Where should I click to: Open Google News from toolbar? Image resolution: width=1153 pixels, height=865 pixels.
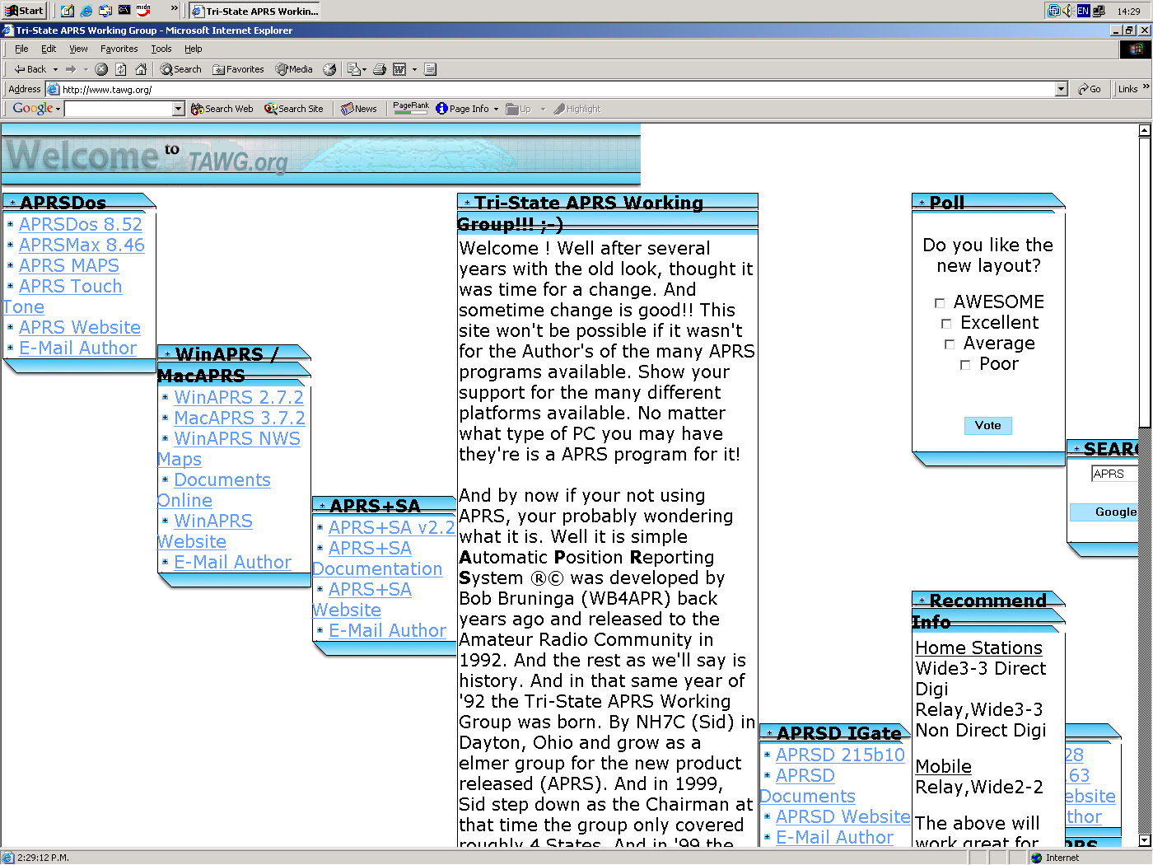(x=359, y=109)
